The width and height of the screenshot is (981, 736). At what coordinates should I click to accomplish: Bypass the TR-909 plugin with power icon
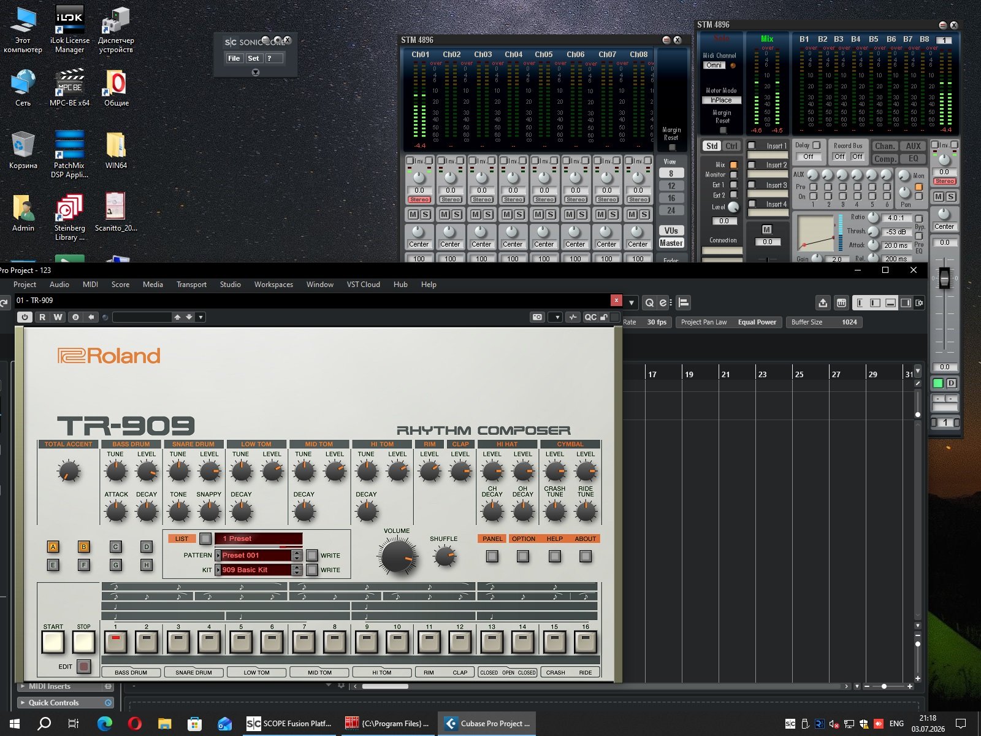coord(25,317)
